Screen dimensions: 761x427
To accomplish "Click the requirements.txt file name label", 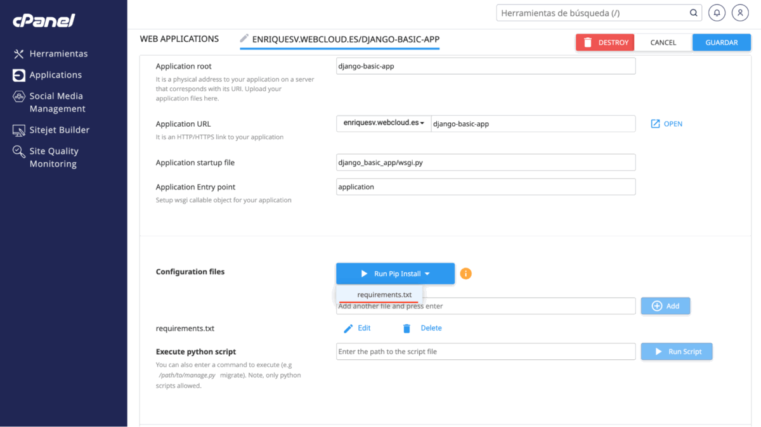I will [x=185, y=328].
